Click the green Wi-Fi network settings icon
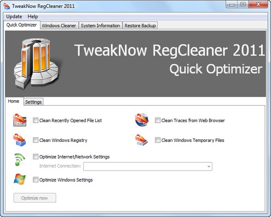Image resolution: width=271 pixels, height=217 pixels. (x=20, y=159)
